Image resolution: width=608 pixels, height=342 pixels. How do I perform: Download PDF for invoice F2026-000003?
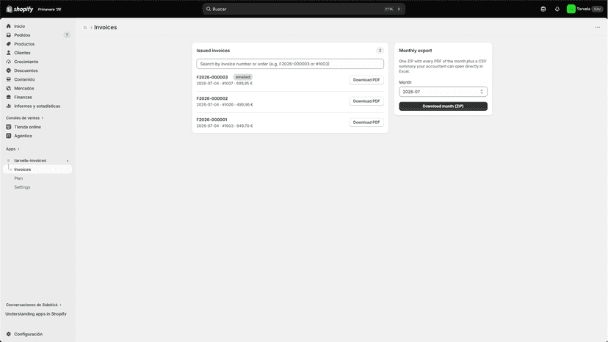tap(366, 80)
